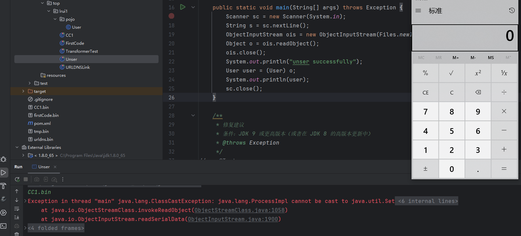
Task: Toggle soft-wrap in the console output
Action: [x=17, y=209]
